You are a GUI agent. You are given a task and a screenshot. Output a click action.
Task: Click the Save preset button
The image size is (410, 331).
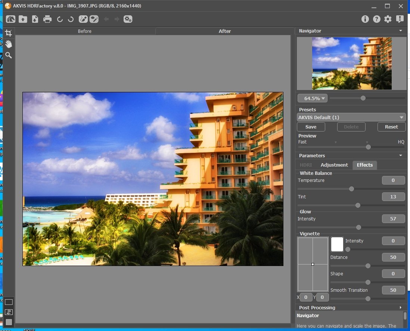(311, 127)
